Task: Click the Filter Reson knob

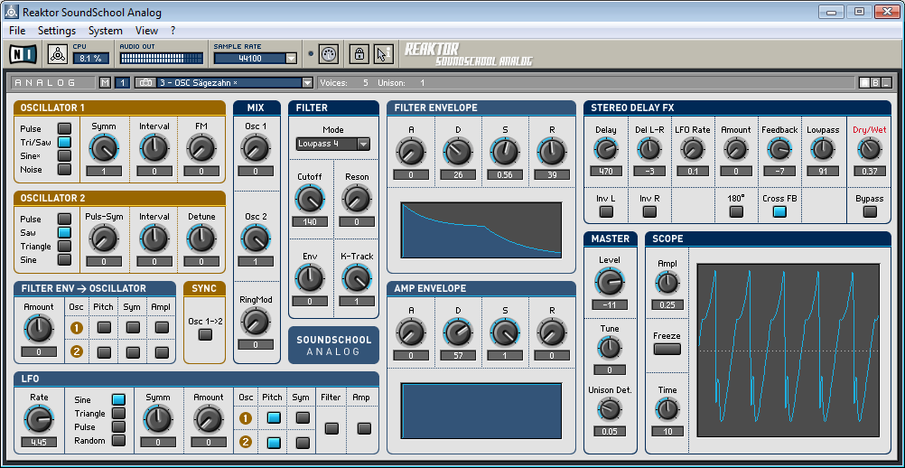Action: pyautogui.click(x=356, y=199)
